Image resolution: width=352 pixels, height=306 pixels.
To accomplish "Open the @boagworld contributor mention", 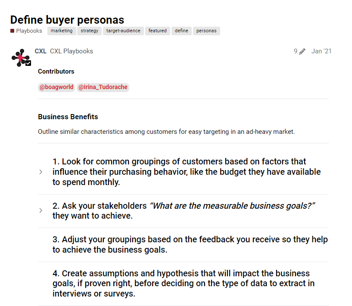I will pos(56,87).
